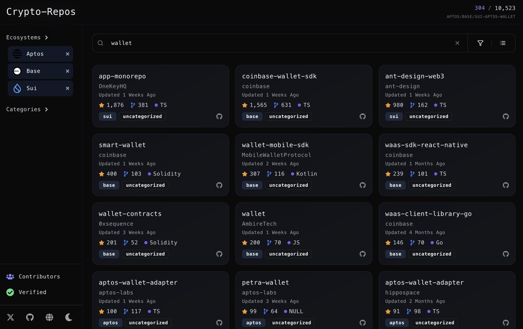This screenshot has width=523, height=329.
Task: Open GitHub icon on coinbase-wallet-sdk card
Action: click(x=363, y=116)
